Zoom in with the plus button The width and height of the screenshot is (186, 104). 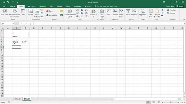click(178, 102)
